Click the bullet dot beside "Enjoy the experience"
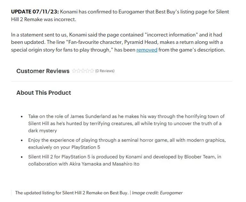246x202 pixels. click(22, 141)
